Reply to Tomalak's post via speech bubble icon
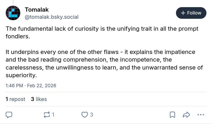Image resolution: width=212 pixels, height=124 pixels. pos(9,114)
